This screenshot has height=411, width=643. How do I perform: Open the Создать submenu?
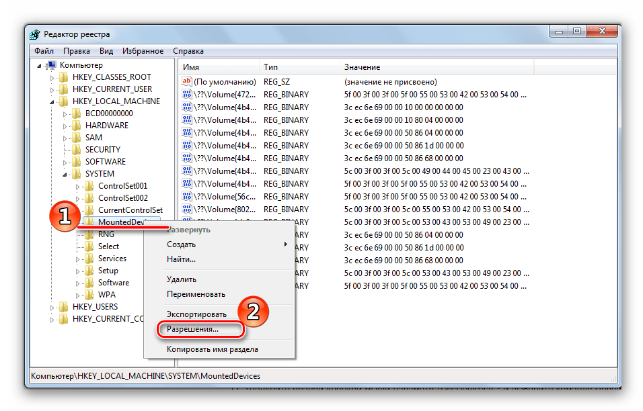click(182, 244)
